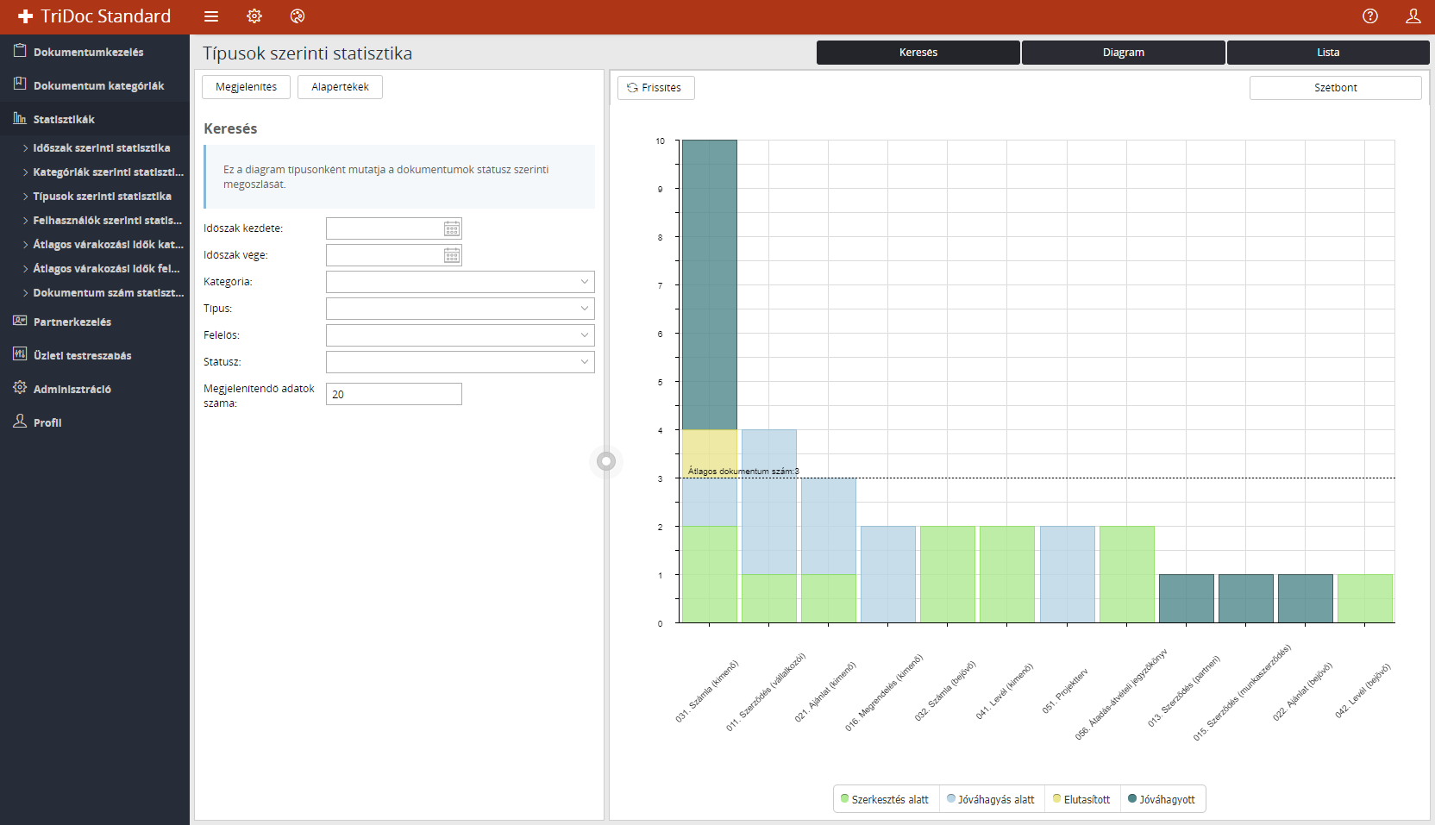Toggle Jóváhagyott legend series
The height and width of the screenshot is (825, 1435).
[x=1162, y=799]
